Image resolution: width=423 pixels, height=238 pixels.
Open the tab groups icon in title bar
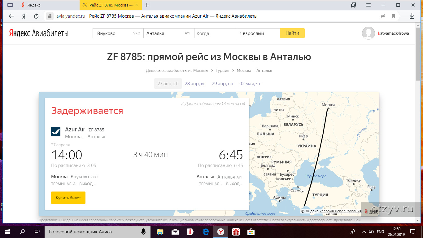[353, 5]
